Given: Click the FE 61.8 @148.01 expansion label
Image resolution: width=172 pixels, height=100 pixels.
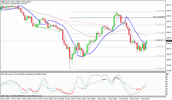Looking at the screenshot, I should tap(159, 17).
